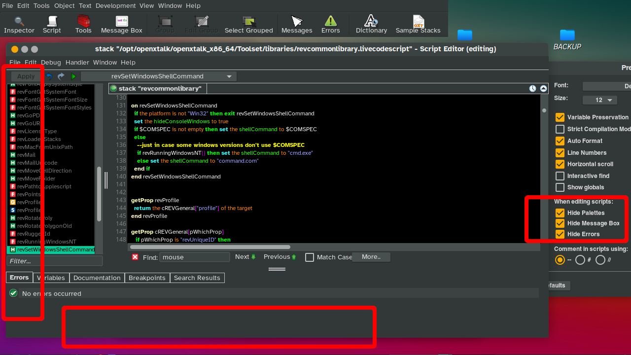Screen dimensions: 631x355
Task: Select the # comment style radio button
Action: click(580, 260)
